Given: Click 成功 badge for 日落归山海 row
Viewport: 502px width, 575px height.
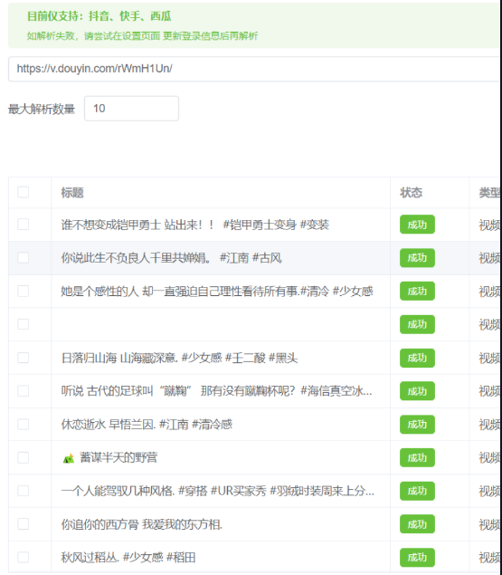Looking at the screenshot, I should 417,358.
